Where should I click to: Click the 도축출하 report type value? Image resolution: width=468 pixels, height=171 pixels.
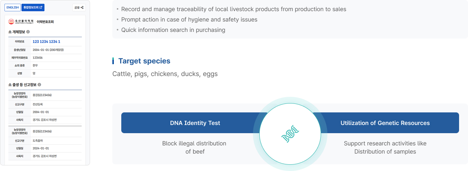point(38,141)
